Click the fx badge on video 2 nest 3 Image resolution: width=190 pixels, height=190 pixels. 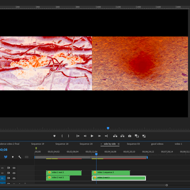coord(95,177)
